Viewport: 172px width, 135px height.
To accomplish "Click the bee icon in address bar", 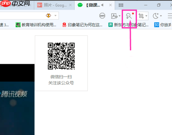I will click(x=48, y=15).
